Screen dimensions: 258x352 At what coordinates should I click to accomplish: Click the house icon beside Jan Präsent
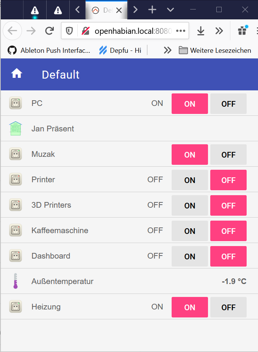[x=16, y=128]
